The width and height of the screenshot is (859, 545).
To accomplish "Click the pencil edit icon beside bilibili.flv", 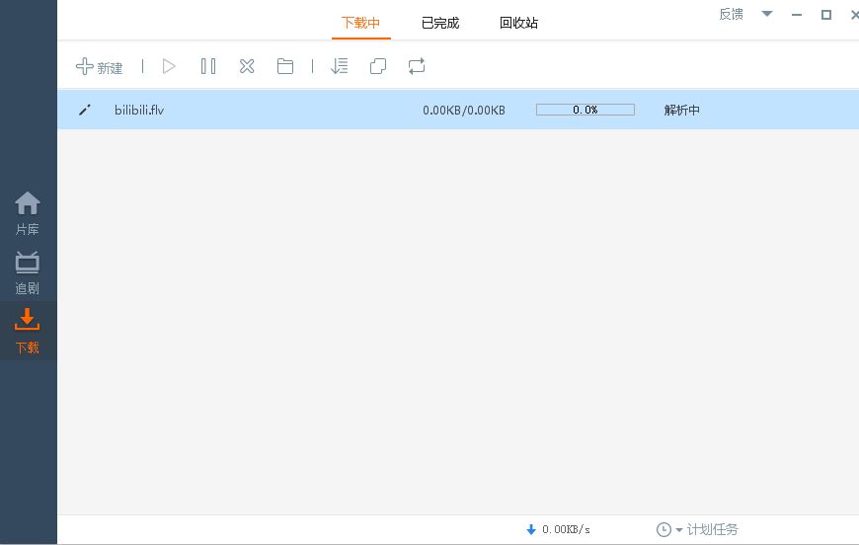I will click(85, 111).
